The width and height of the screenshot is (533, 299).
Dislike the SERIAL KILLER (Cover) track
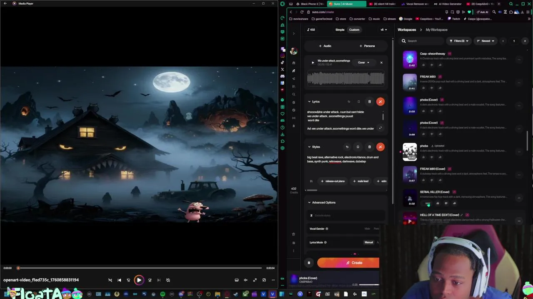446,203
